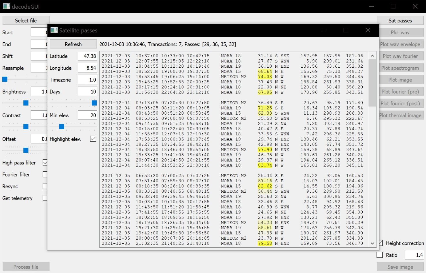The height and width of the screenshot is (273, 426).
Task: Click the passes list scrollbar thumb
Action: tap(372, 83)
